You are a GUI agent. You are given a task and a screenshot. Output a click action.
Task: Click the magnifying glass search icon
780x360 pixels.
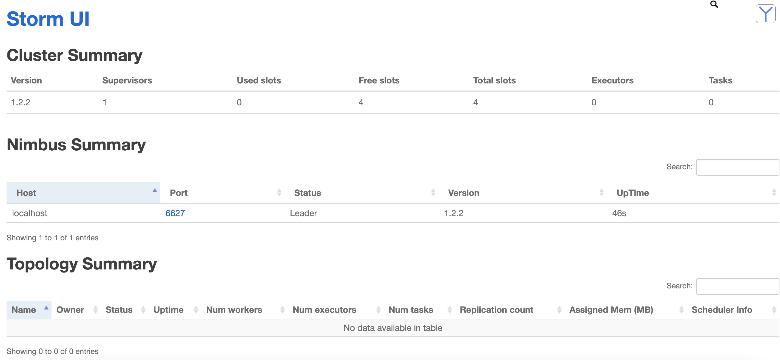point(714,4)
